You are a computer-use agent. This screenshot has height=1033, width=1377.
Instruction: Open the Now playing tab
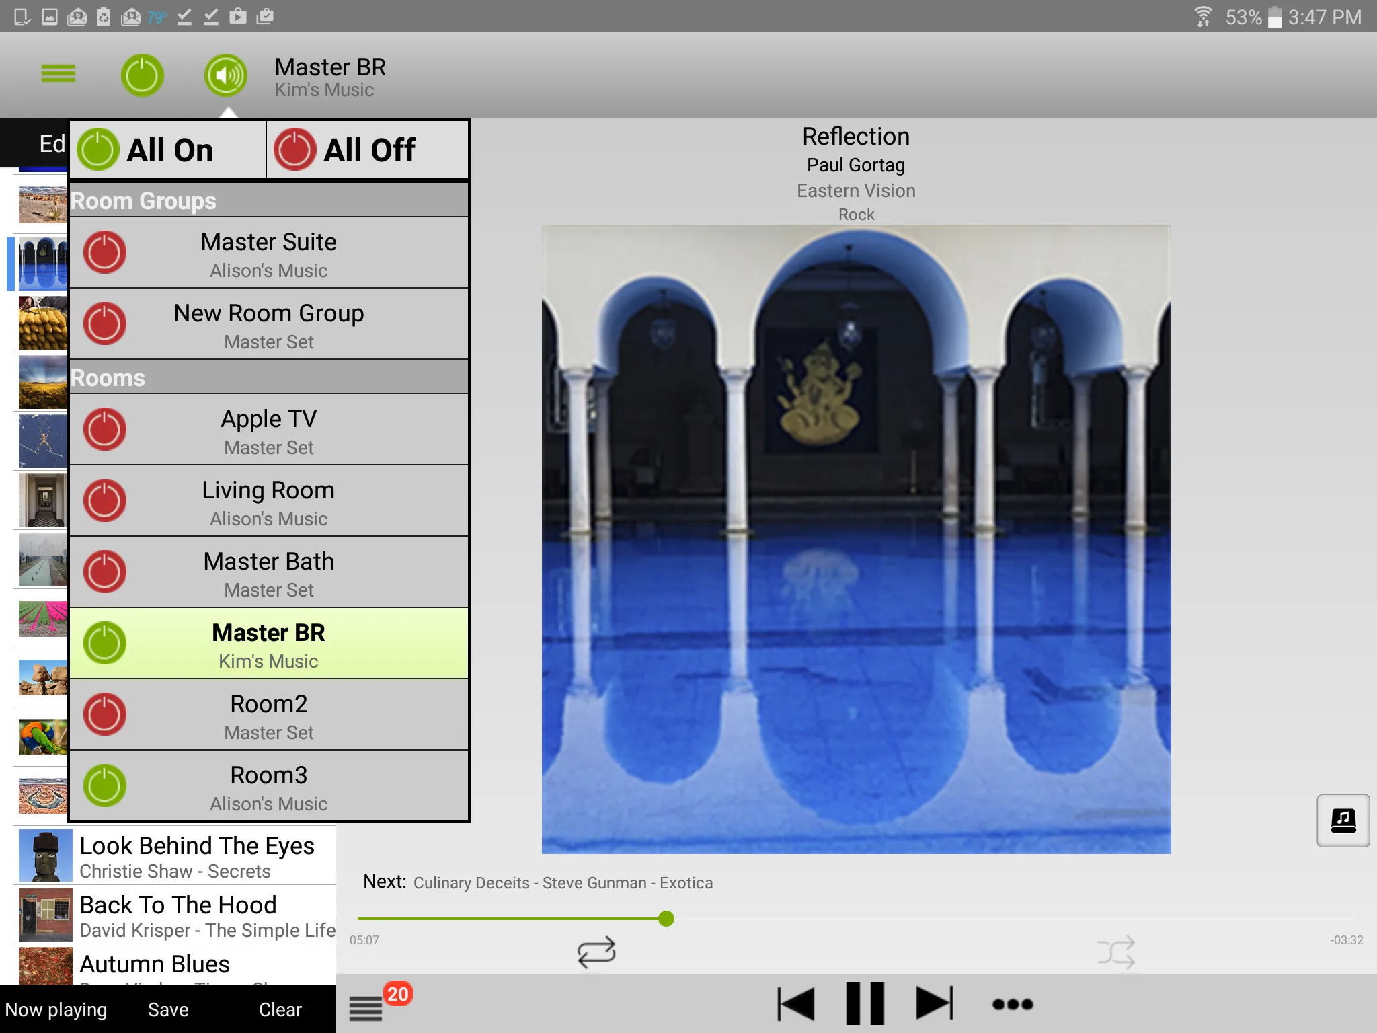click(x=56, y=1009)
